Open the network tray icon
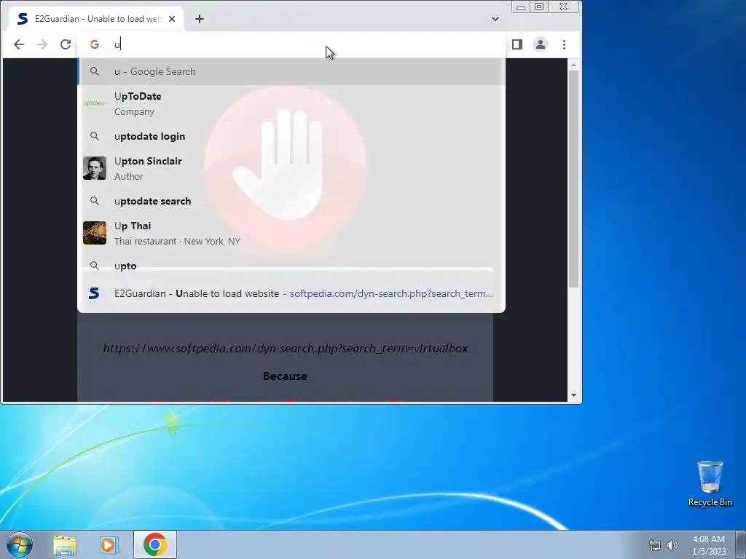 655,545
